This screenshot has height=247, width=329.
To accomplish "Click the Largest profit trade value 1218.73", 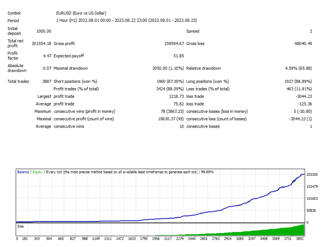I will pos(176,96).
